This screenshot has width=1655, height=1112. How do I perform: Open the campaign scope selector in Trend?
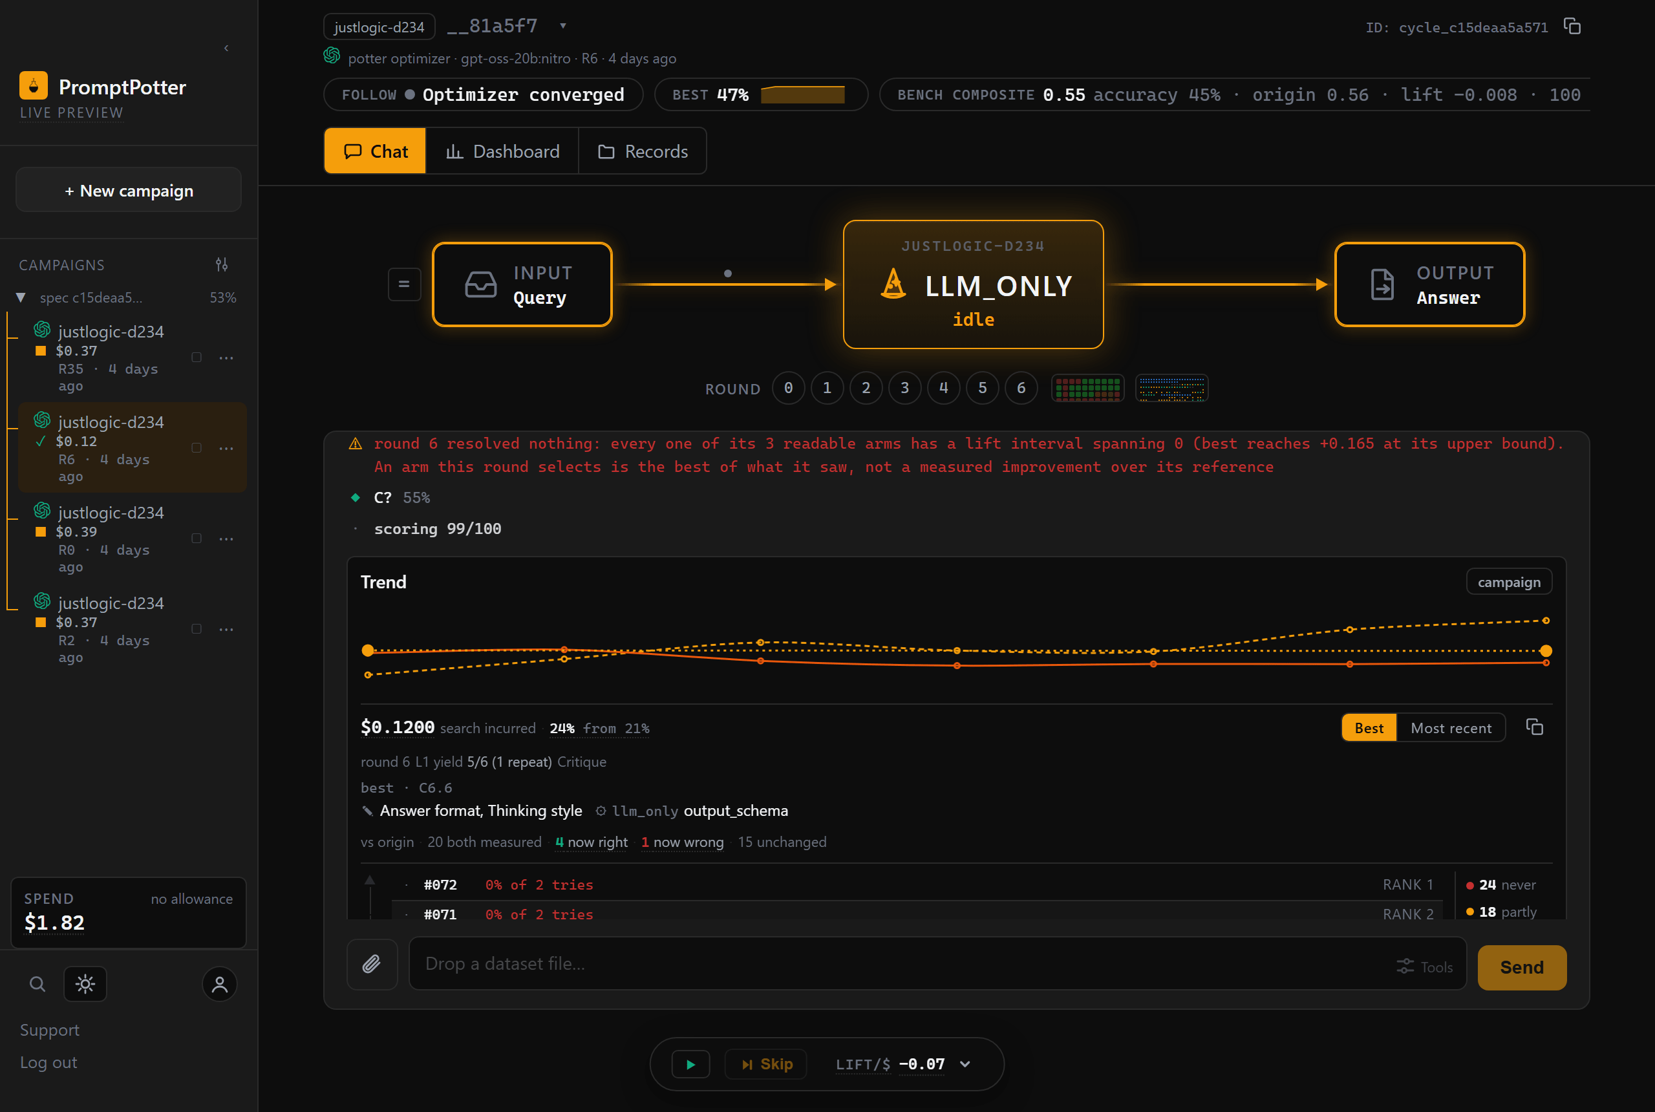1509,581
